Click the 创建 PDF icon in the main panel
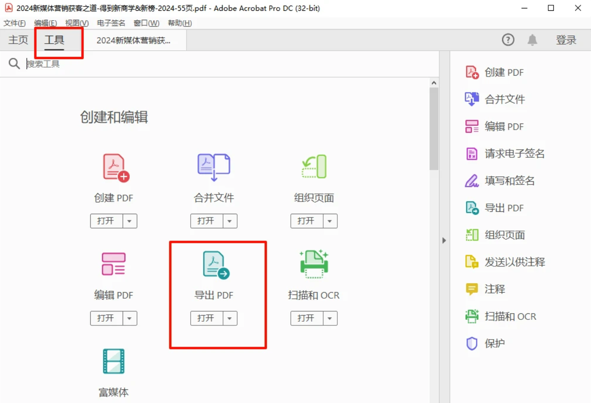 [x=116, y=168]
